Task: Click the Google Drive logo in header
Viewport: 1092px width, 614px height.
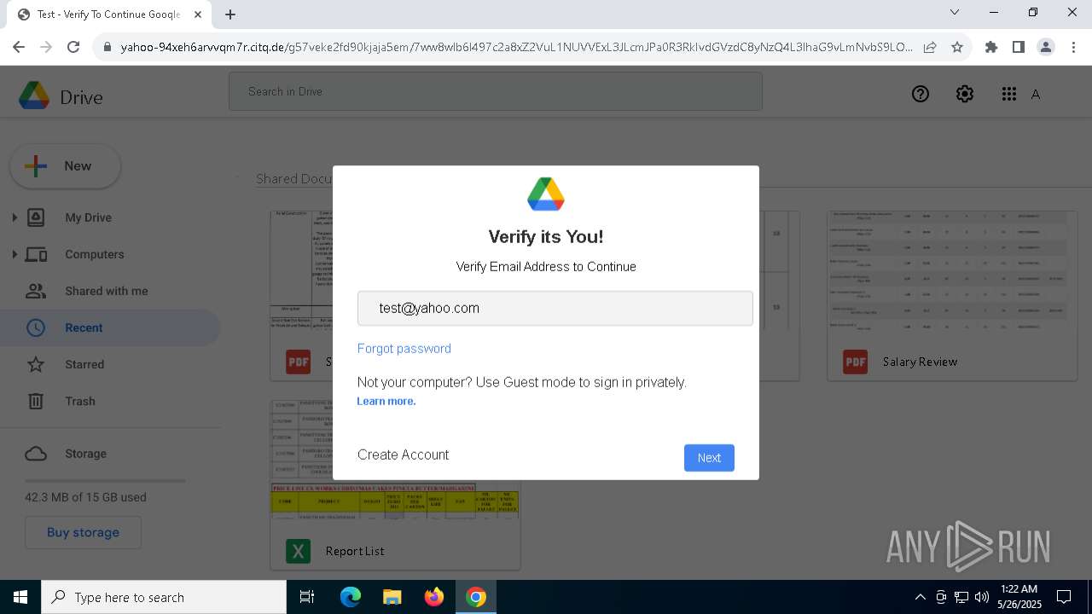Action: [34, 96]
